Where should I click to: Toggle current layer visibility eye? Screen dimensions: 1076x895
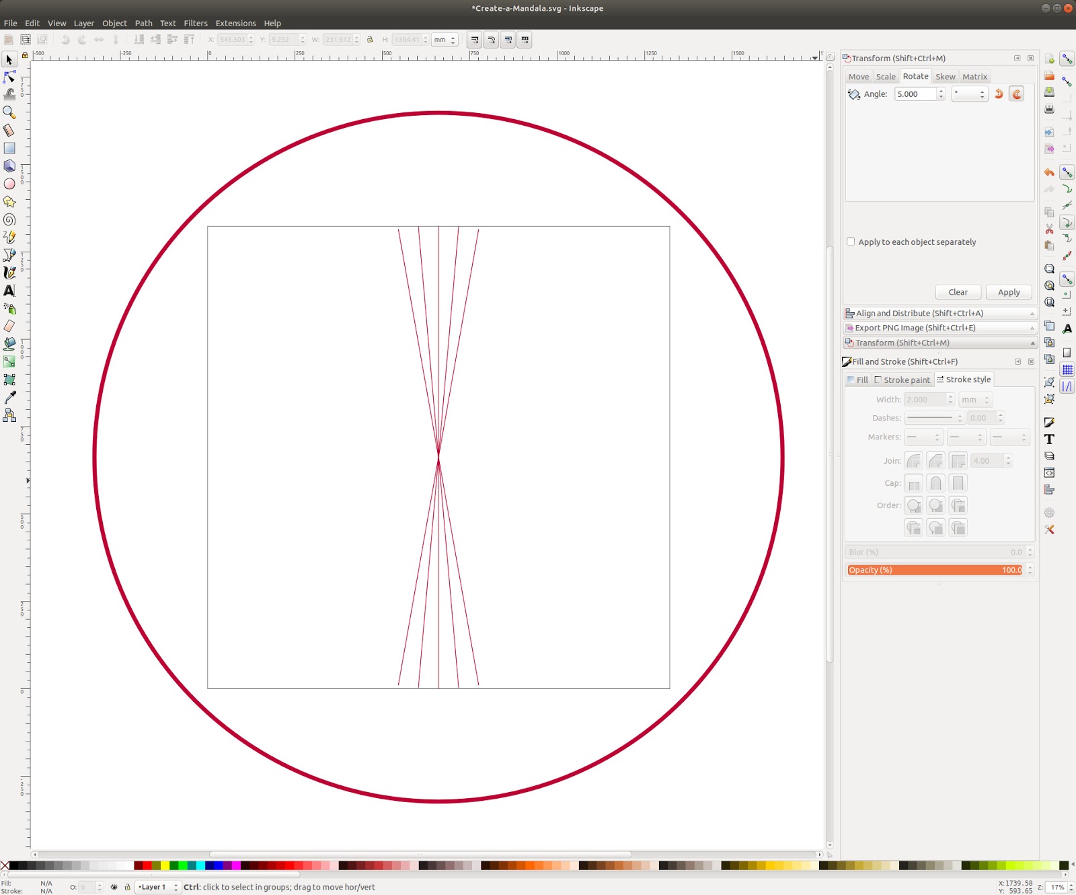click(114, 887)
